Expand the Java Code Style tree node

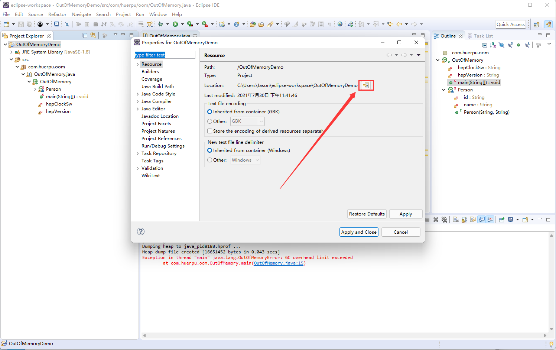pos(138,94)
